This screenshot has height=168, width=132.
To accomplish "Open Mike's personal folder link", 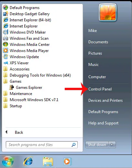I will point(93,31).
